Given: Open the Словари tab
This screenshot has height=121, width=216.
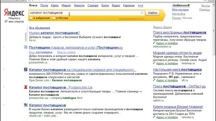Looking at the screenshot, I should tap(93, 5).
